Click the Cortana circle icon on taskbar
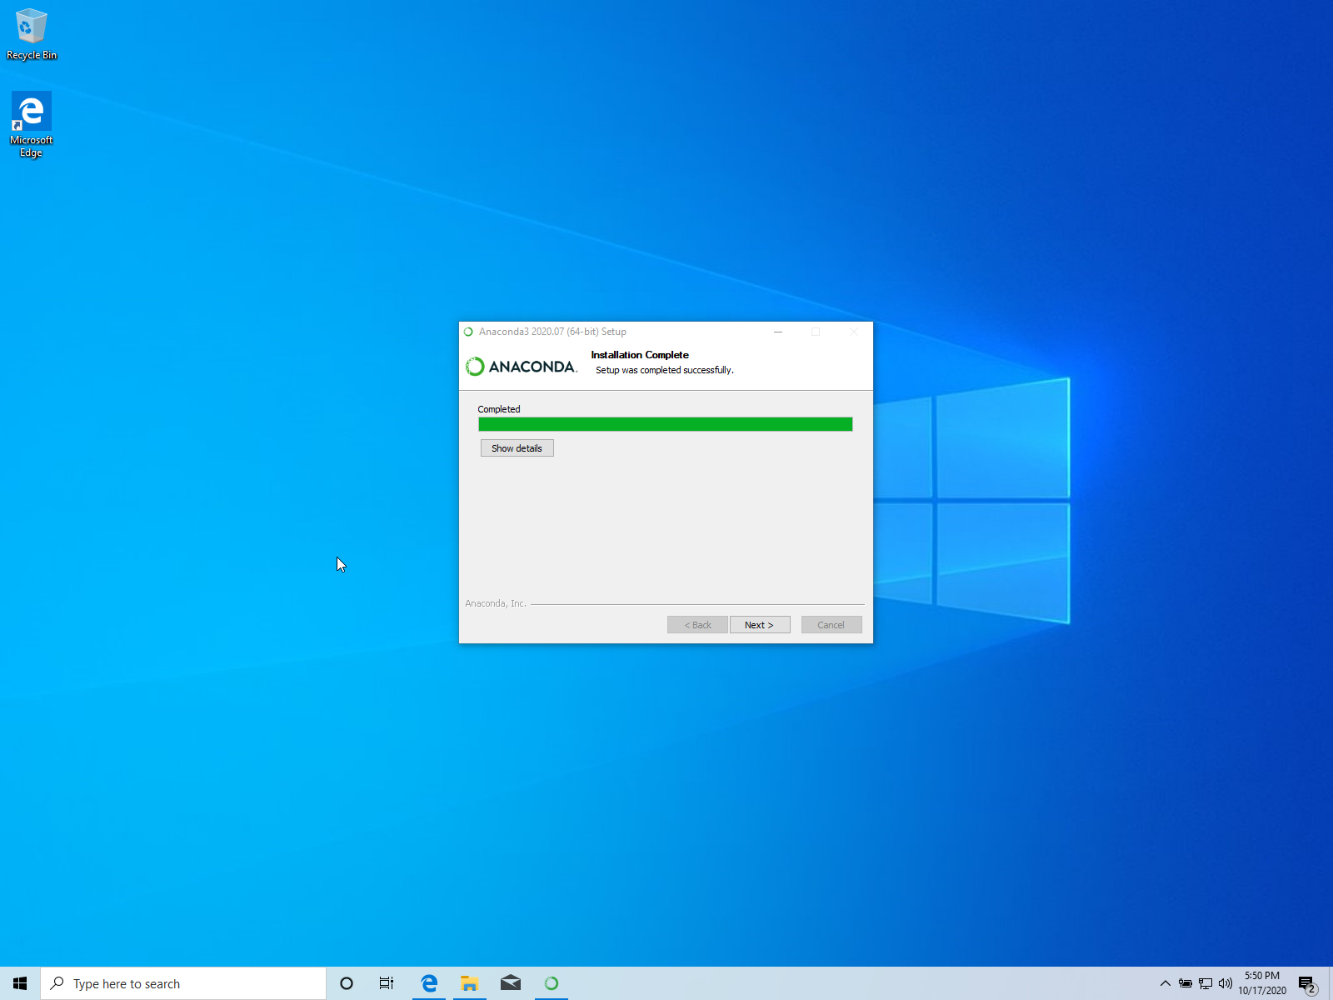 tap(347, 983)
